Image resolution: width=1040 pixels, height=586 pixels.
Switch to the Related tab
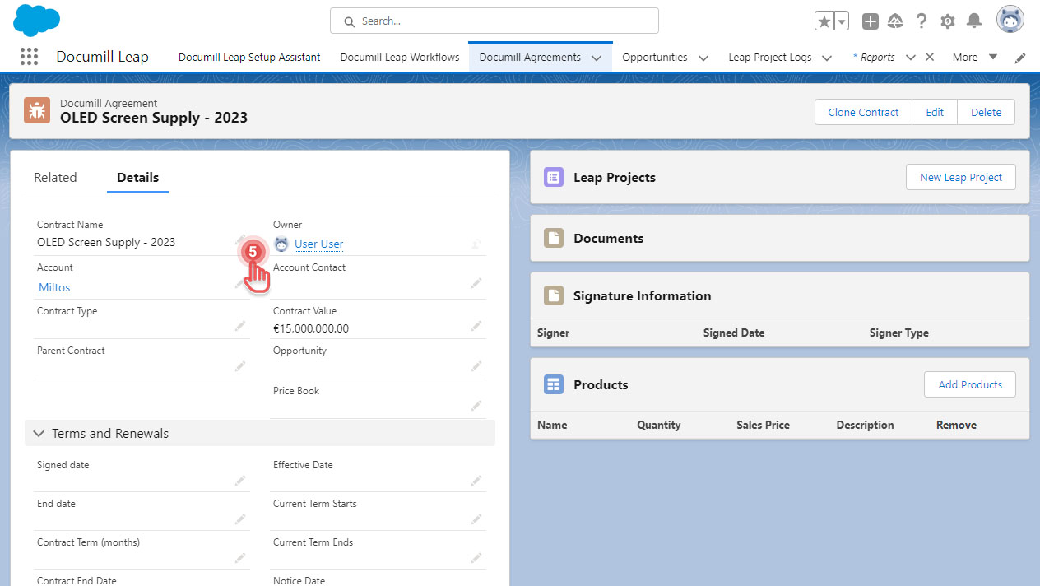coord(55,178)
